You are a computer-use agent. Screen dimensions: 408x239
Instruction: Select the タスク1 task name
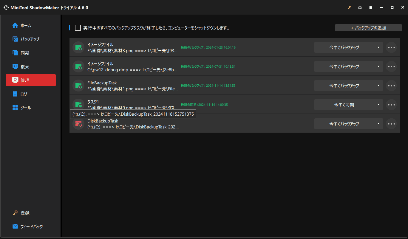click(x=93, y=102)
